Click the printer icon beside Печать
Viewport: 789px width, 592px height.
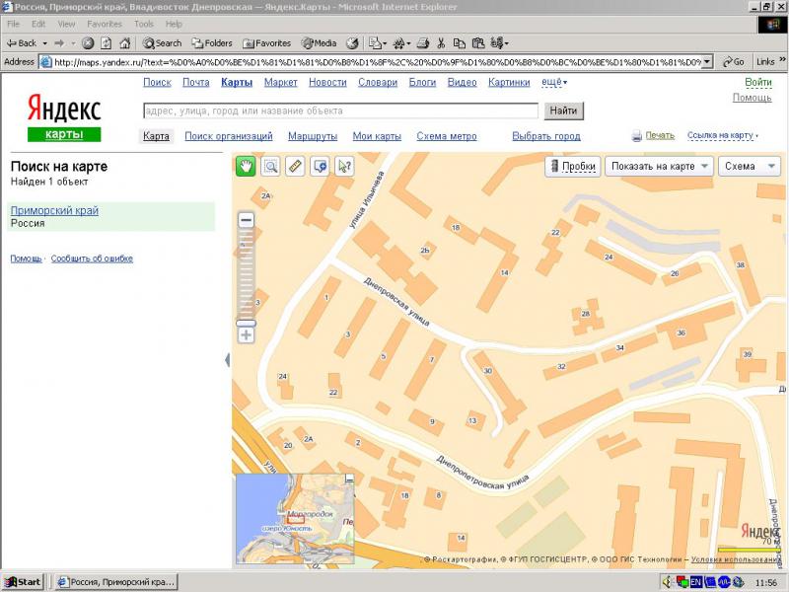tap(636, 135)
